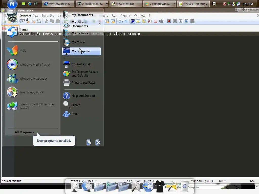Start macro recording red dot button

coord(169,21)
